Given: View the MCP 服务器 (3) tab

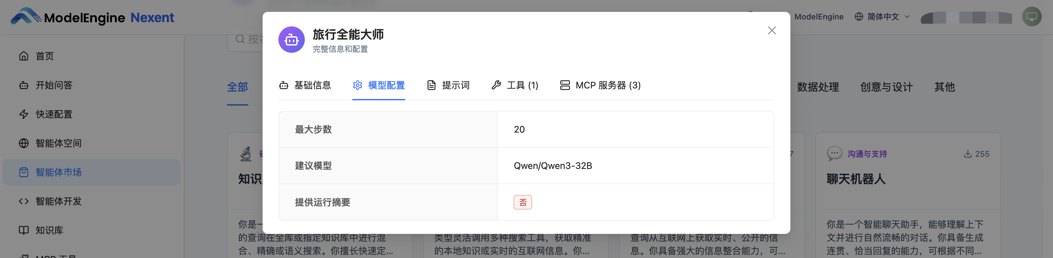Looking at the screenshot, I should pyautogui.click(x=600, y=85).
